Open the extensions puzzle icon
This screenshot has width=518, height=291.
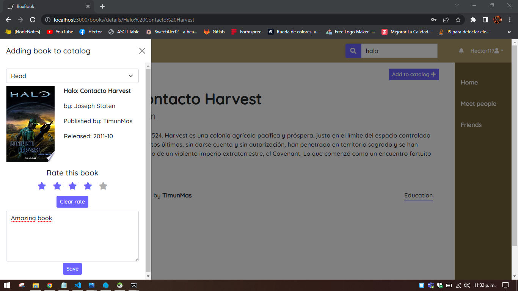[x=473, y=20]
